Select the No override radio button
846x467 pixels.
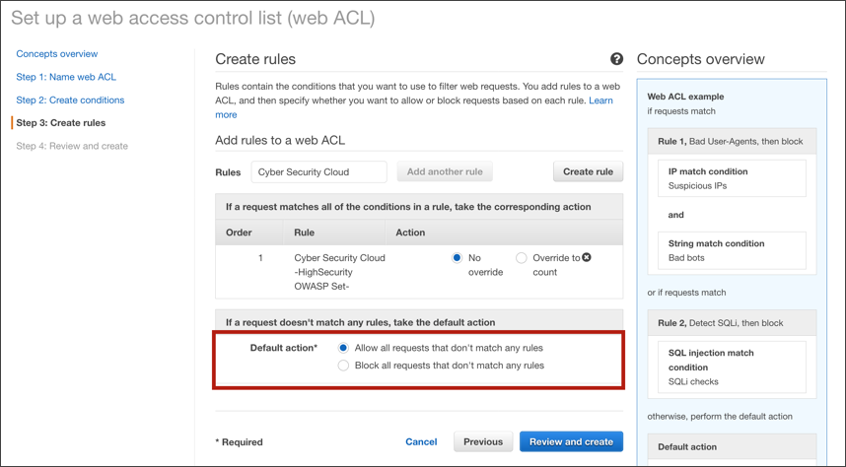click(x=458, y=258)
